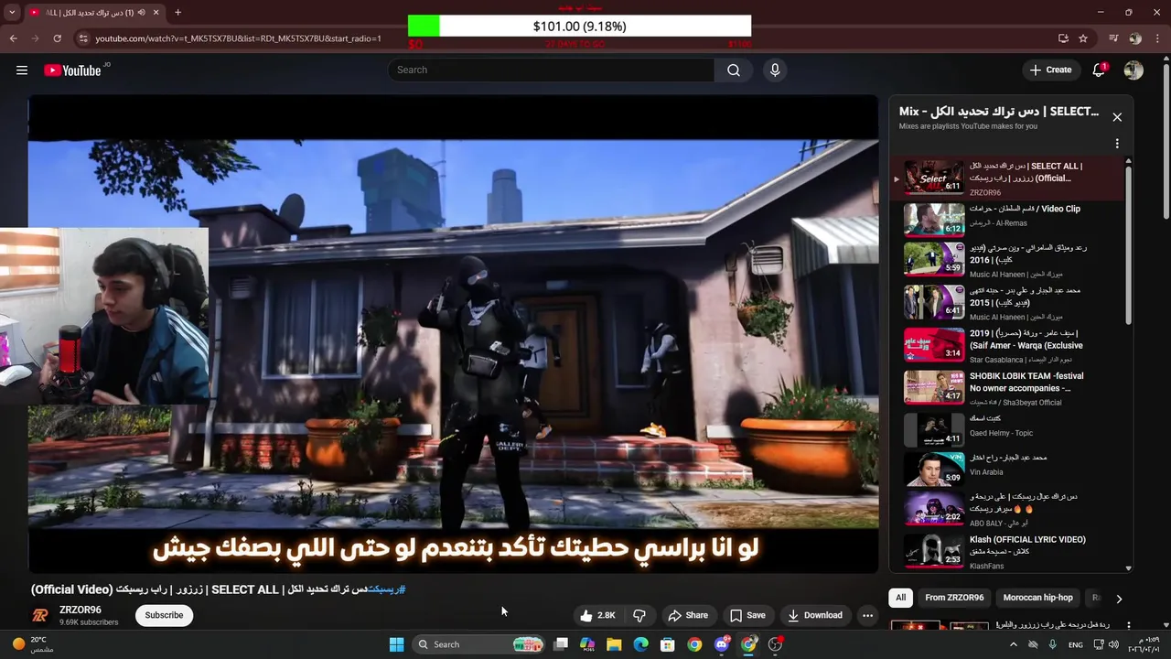1171x659 pixels.
Task: Click the YouTube search field
Action: [x=551, y=70]
